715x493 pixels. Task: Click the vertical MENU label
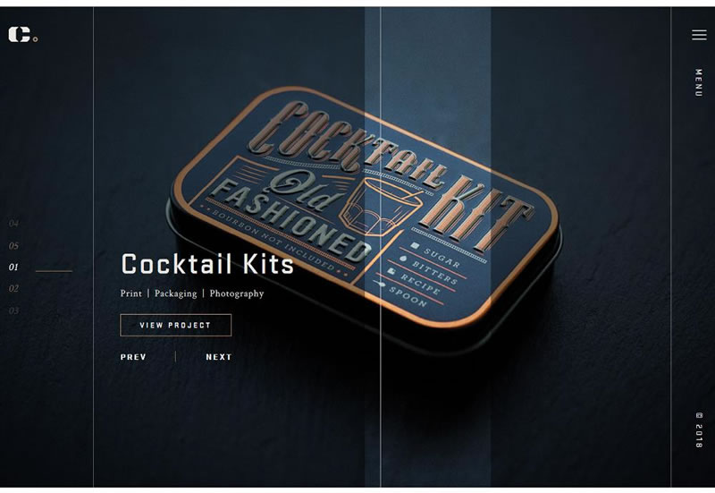[x=698, y=82]
